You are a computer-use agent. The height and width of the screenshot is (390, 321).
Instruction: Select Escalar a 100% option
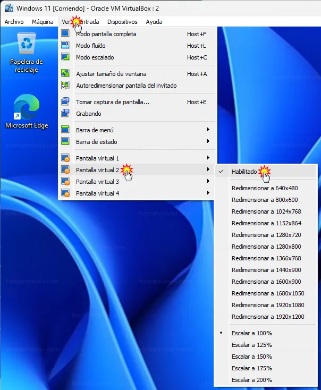click(x=266, y=333)
